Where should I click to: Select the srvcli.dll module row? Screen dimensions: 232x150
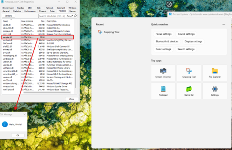tap(38, 52)
